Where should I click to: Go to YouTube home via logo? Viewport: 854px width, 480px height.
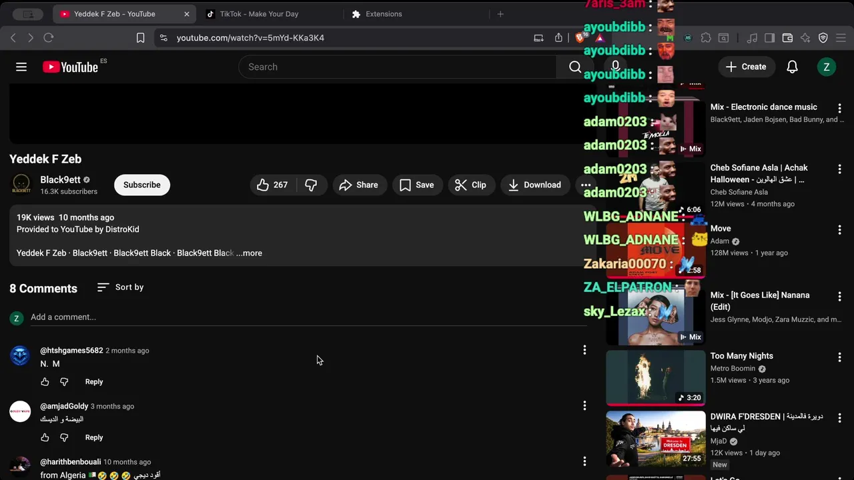(x=71, y=67)
